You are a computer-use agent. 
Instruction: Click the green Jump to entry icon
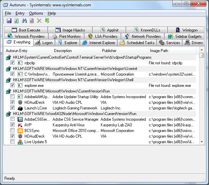[x=47, y=21]
